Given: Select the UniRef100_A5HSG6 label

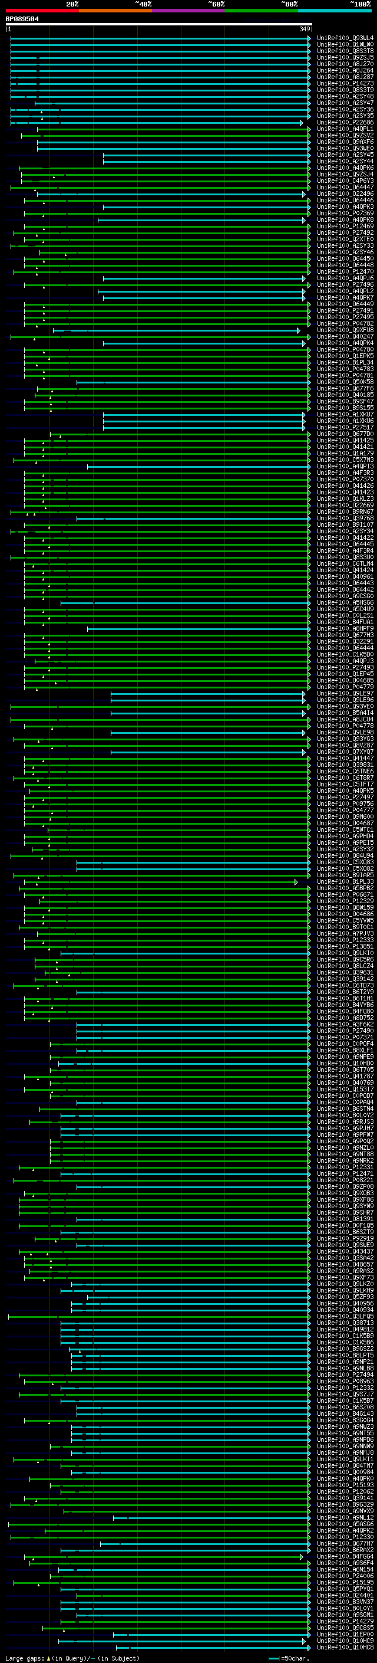Looking at the screenshot, I should pos(345,602).
